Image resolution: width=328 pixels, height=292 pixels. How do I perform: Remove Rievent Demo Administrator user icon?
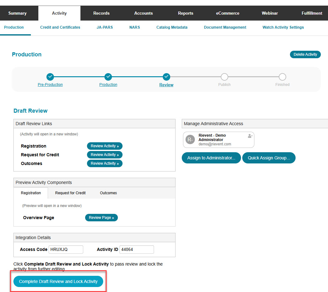[250, 136]
